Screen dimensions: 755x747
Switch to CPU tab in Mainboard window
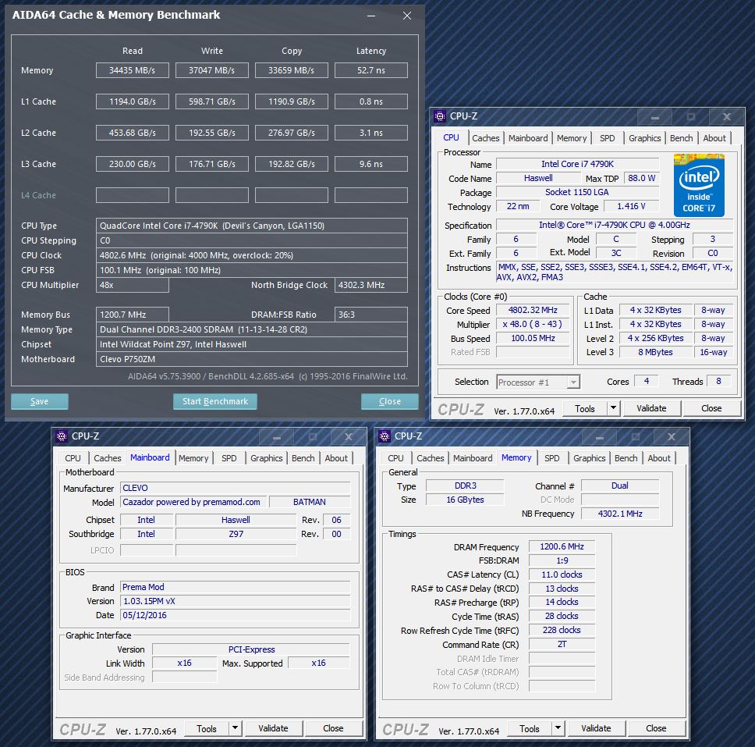[x=73, y=458]
